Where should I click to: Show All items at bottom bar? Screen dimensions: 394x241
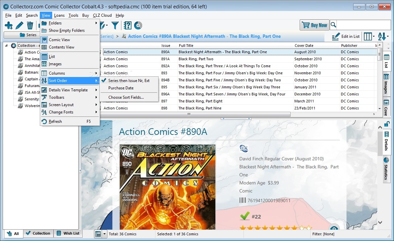(13, 234)
